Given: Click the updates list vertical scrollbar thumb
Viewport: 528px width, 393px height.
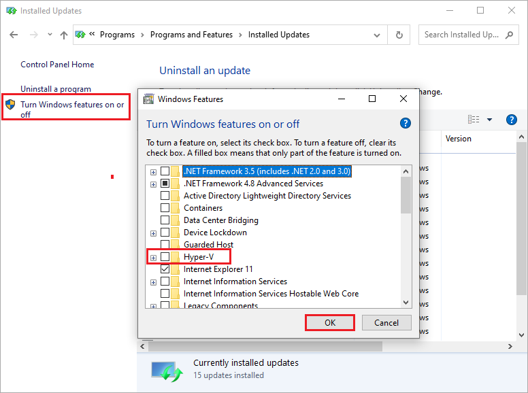Looking at the screenshot, I should pos(521,219).
